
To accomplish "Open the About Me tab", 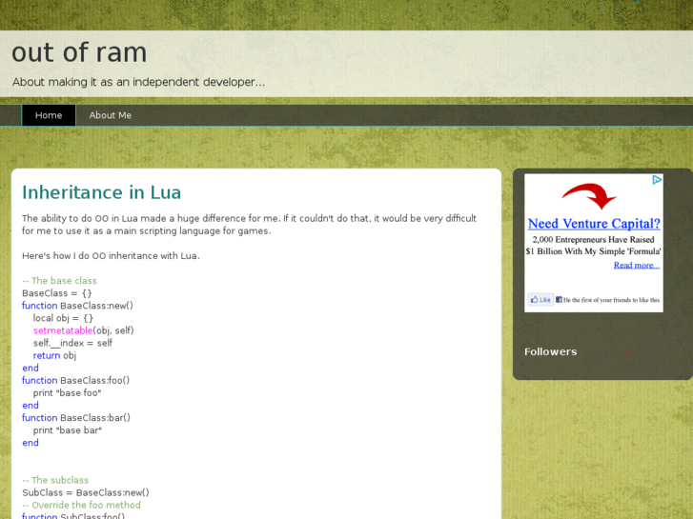I will click(111, 115).
